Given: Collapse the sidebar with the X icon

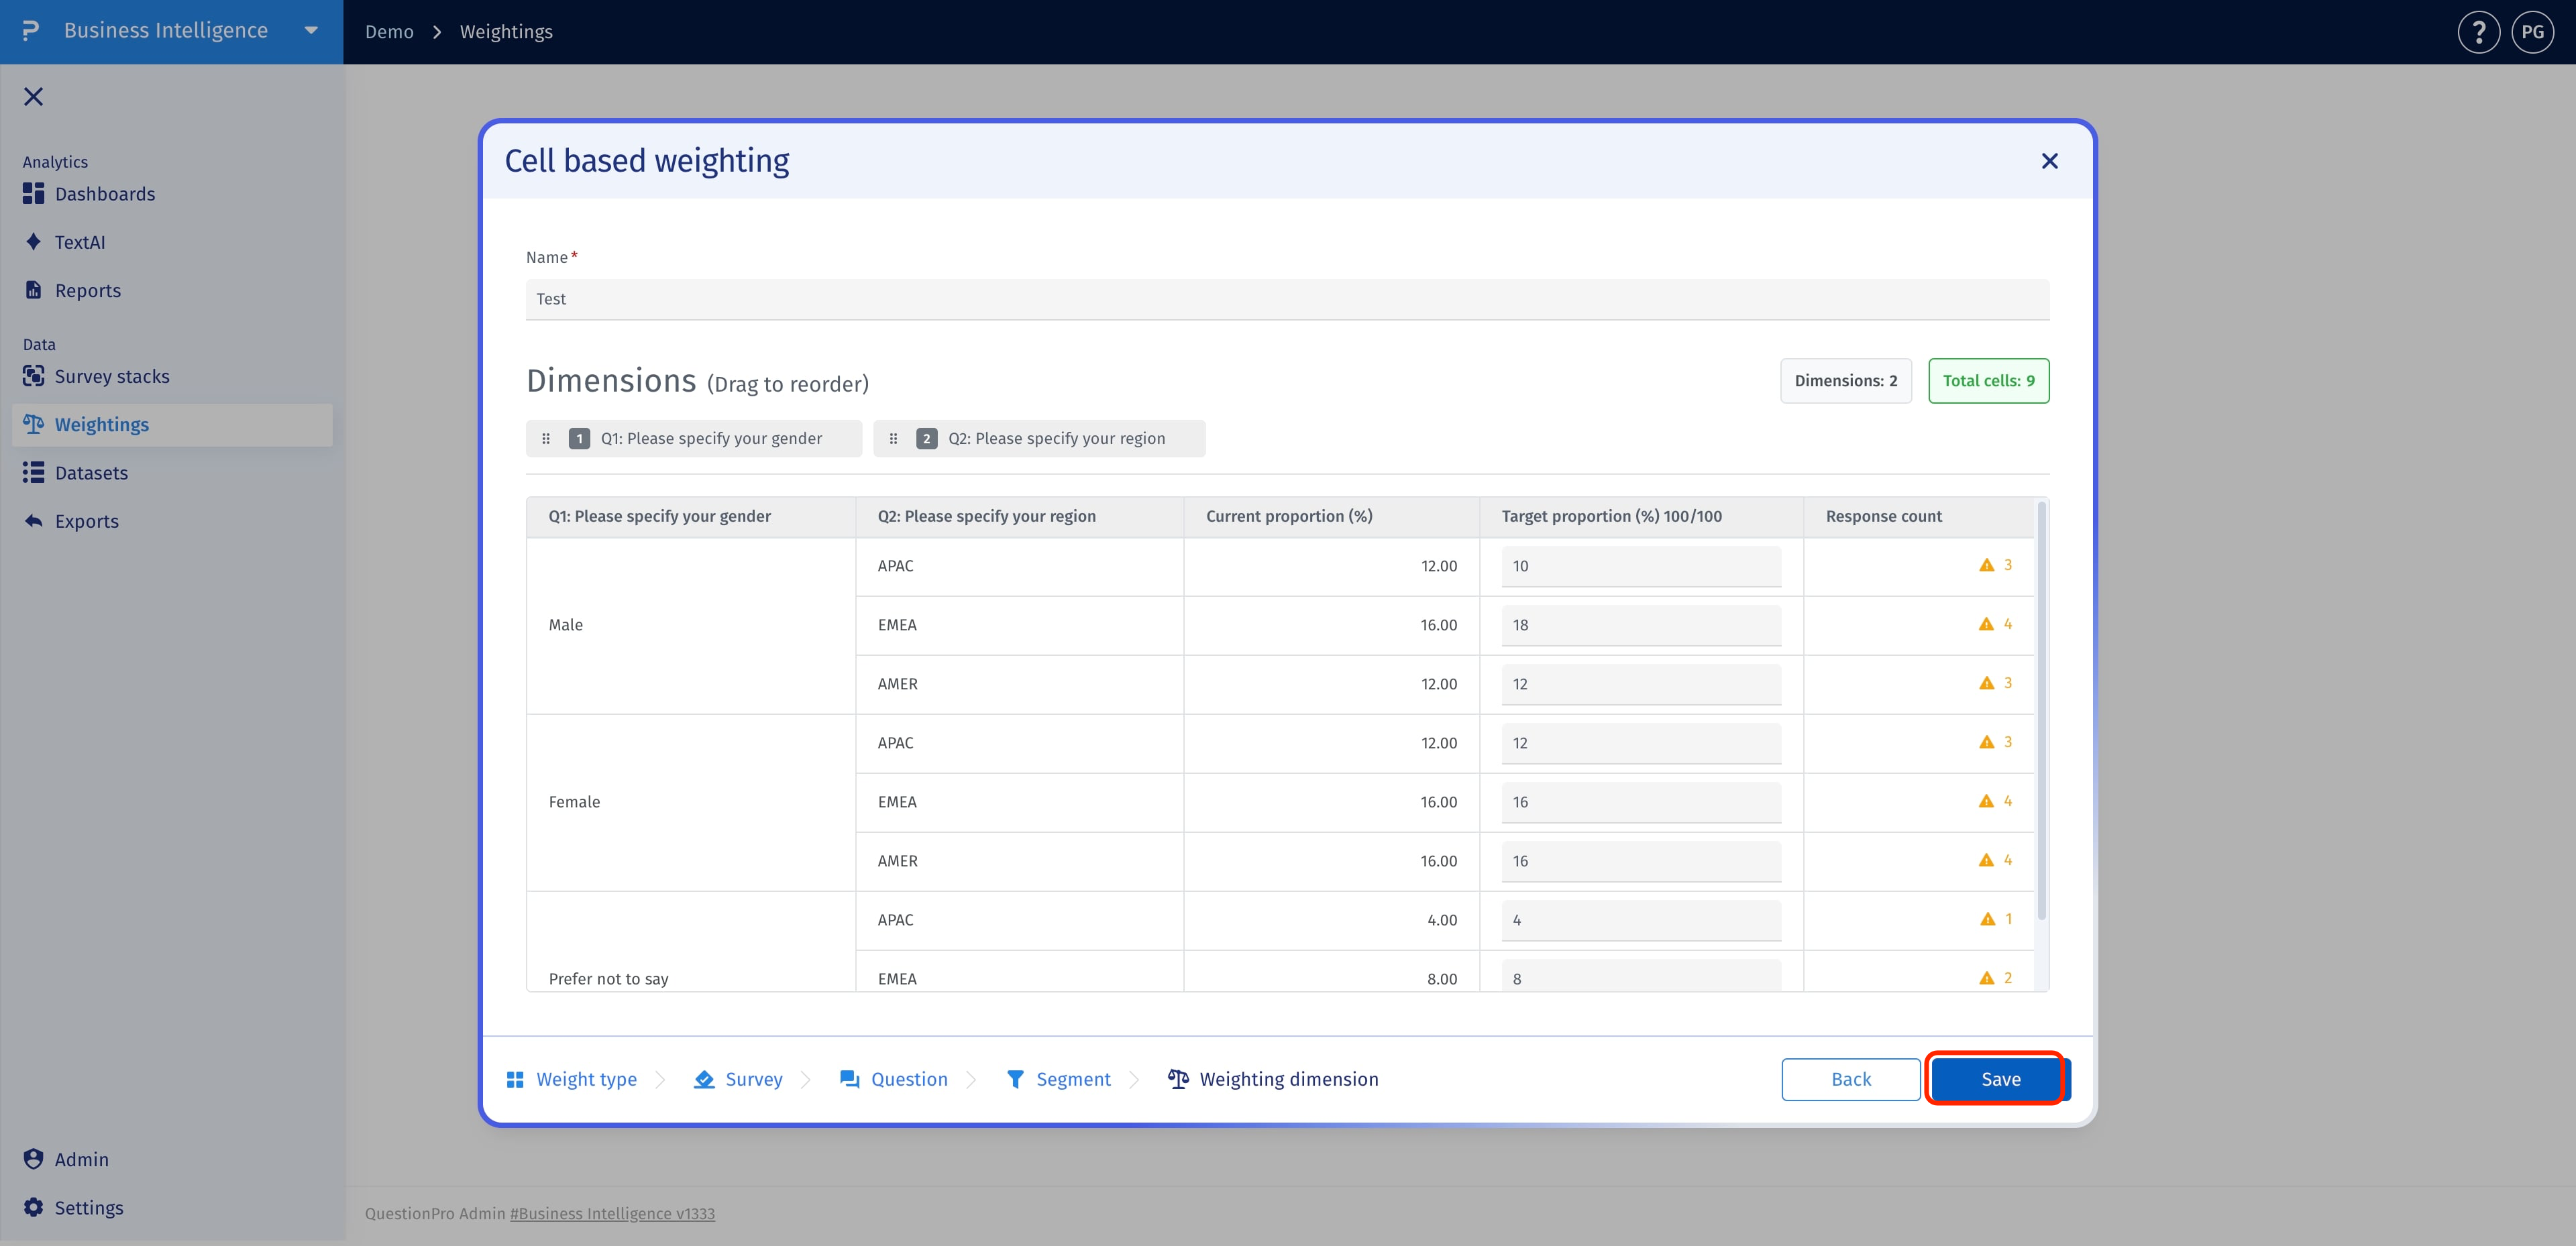Looking at the screenshot, I should 33,96.
